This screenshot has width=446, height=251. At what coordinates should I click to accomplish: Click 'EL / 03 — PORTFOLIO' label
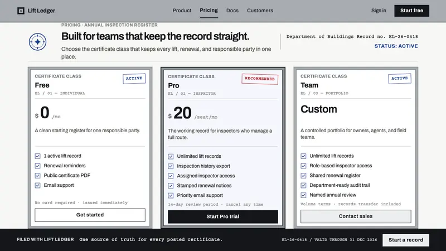click(x=324, y=93)
